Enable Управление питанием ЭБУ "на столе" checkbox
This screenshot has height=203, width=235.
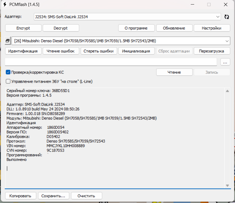point(8,81)
